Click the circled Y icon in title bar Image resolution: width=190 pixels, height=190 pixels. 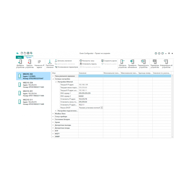click(156, 53)
